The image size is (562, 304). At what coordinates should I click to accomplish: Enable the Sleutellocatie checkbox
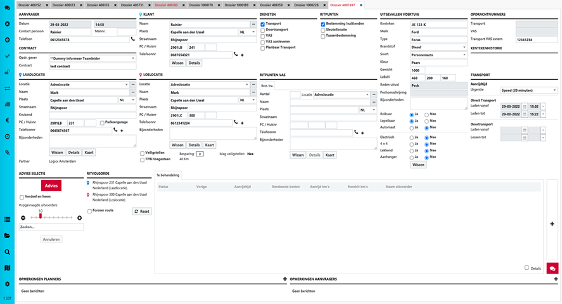[323, 30]
